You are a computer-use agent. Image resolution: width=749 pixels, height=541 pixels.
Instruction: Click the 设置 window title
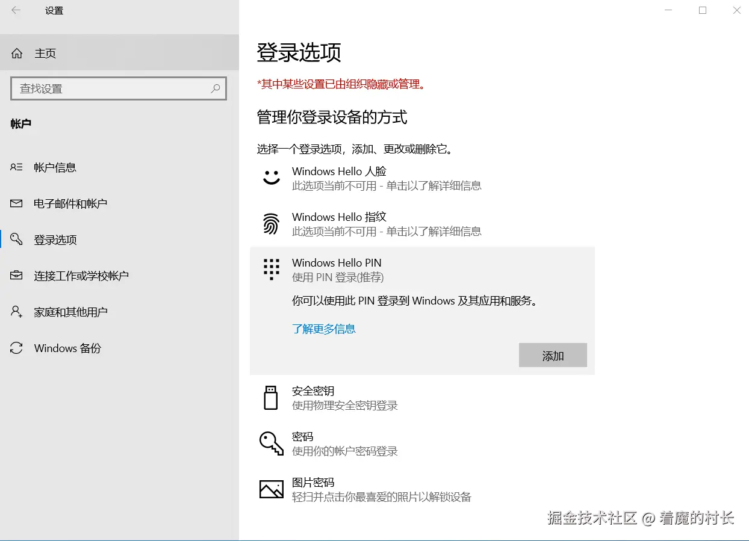click(54, 11)
